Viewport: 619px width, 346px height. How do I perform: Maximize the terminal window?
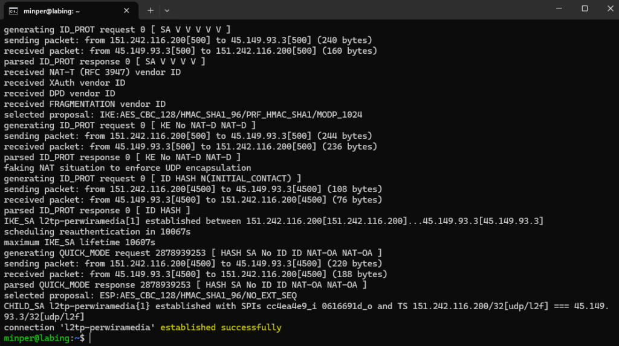click(585, 8)
